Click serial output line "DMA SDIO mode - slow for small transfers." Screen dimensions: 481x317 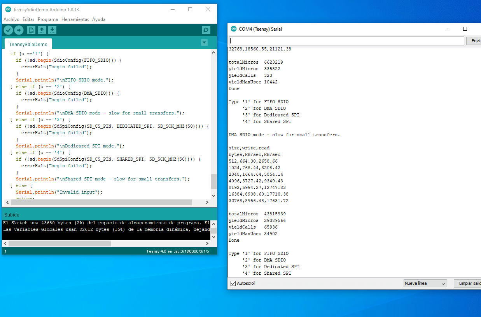pos(284,135)
